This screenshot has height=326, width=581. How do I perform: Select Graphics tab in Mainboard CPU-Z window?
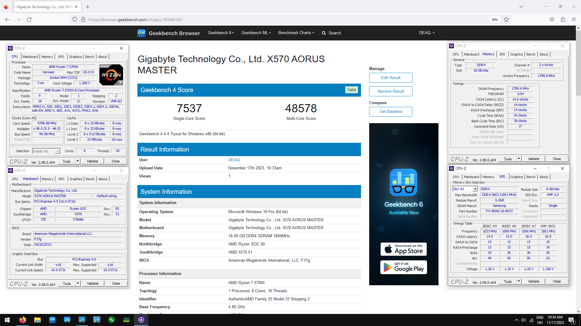[x=76, y=179]
